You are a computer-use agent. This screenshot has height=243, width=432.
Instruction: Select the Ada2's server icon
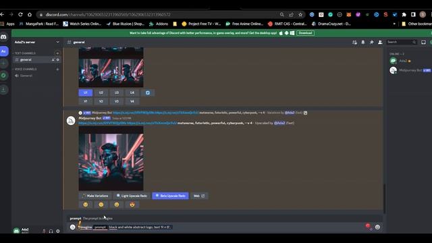coord(3,51)
